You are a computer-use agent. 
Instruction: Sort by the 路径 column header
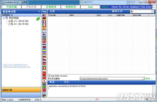point(83,15)
